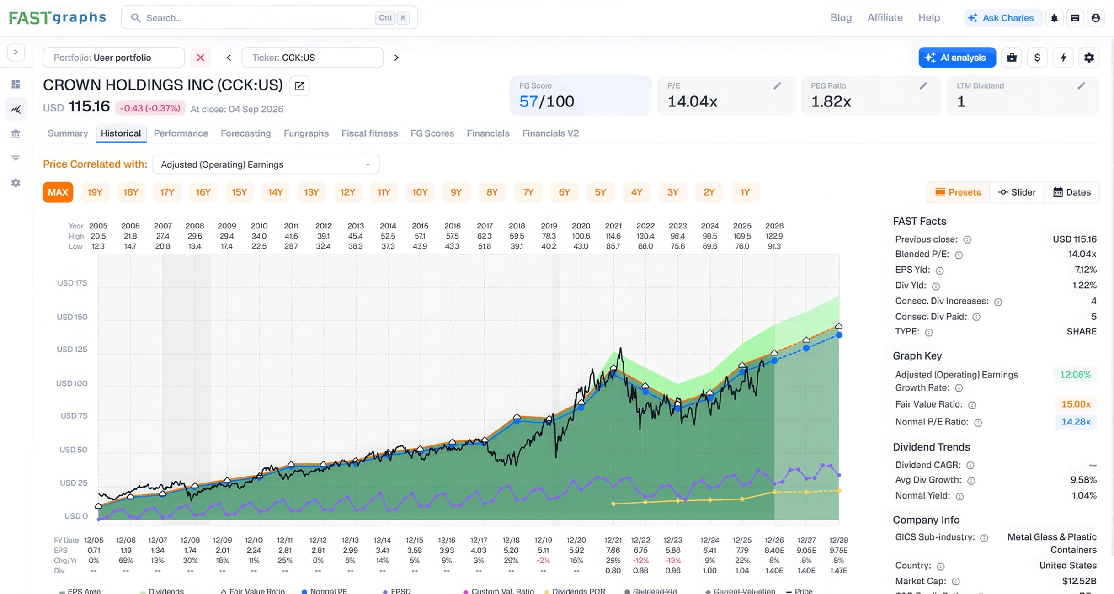
Task: Select the 5Y time range
Action: [x=600, y=192]
